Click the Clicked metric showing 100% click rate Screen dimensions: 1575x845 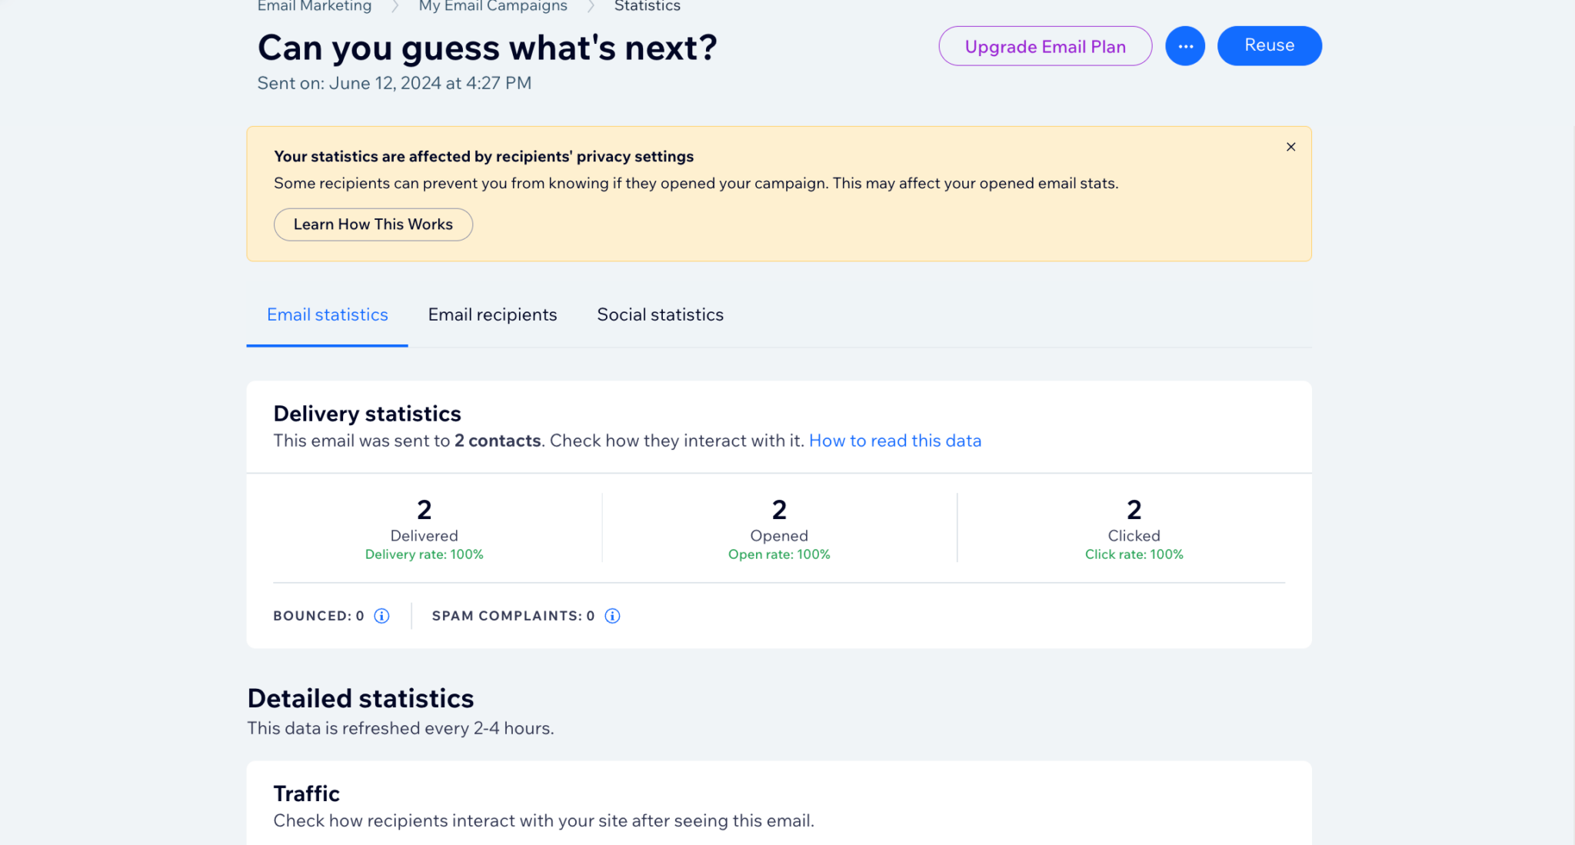[x=1134, y=523]
